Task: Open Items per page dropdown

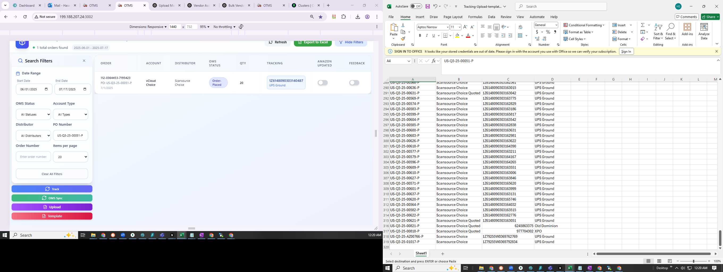Action: pyautogui.click(x=70, y=157)
